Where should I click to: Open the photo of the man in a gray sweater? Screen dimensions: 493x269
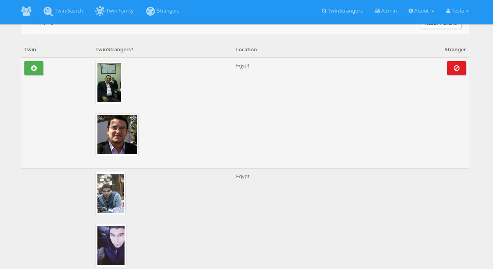(x=110, y=193)
